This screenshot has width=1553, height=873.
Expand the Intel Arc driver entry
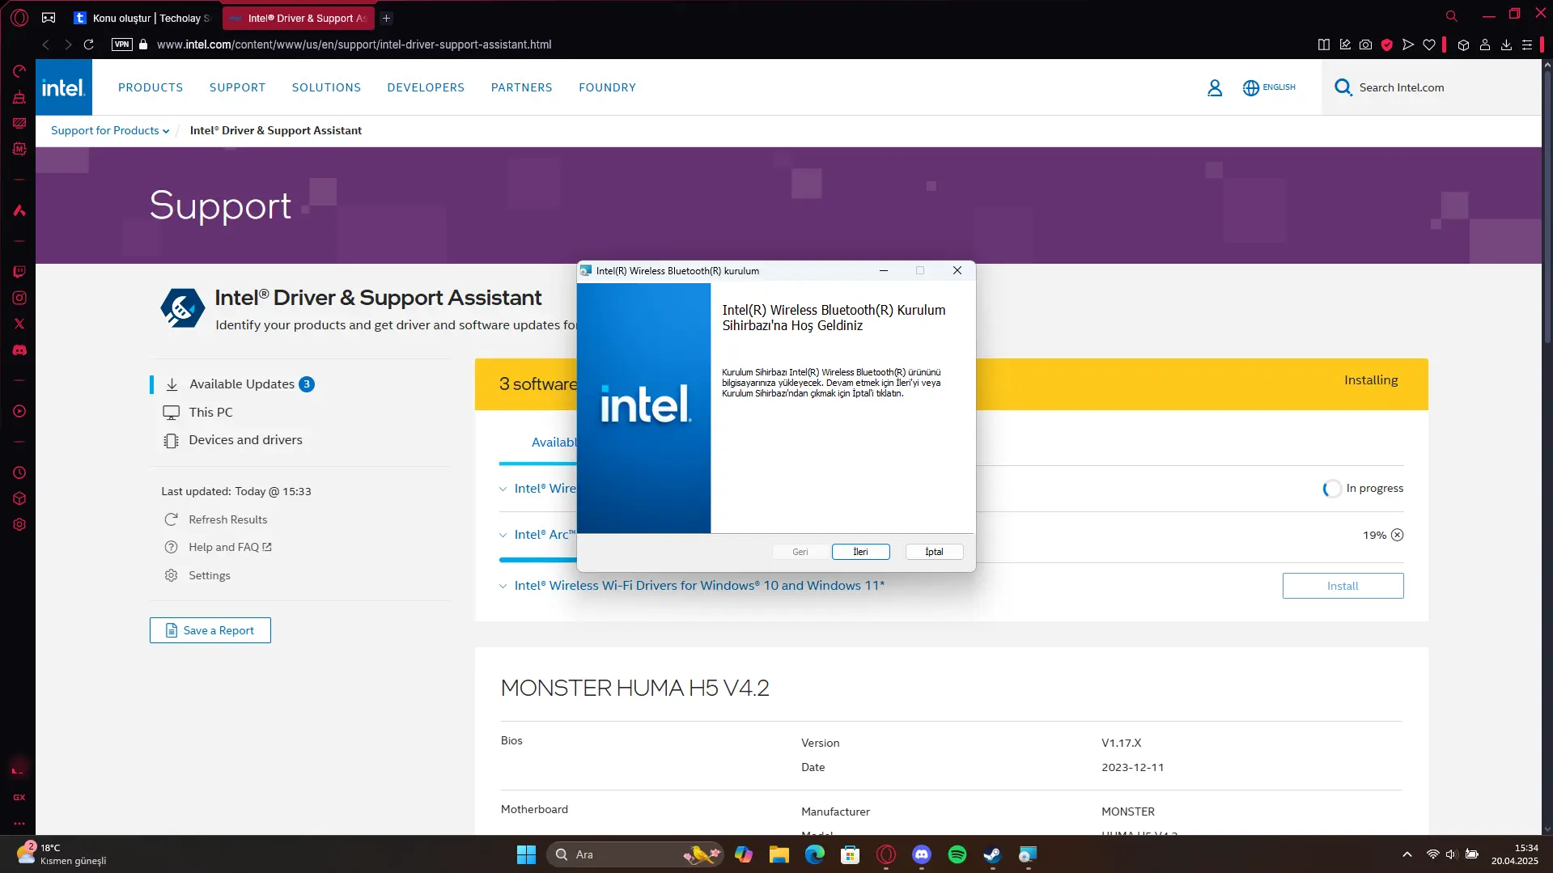coord(503,535)
